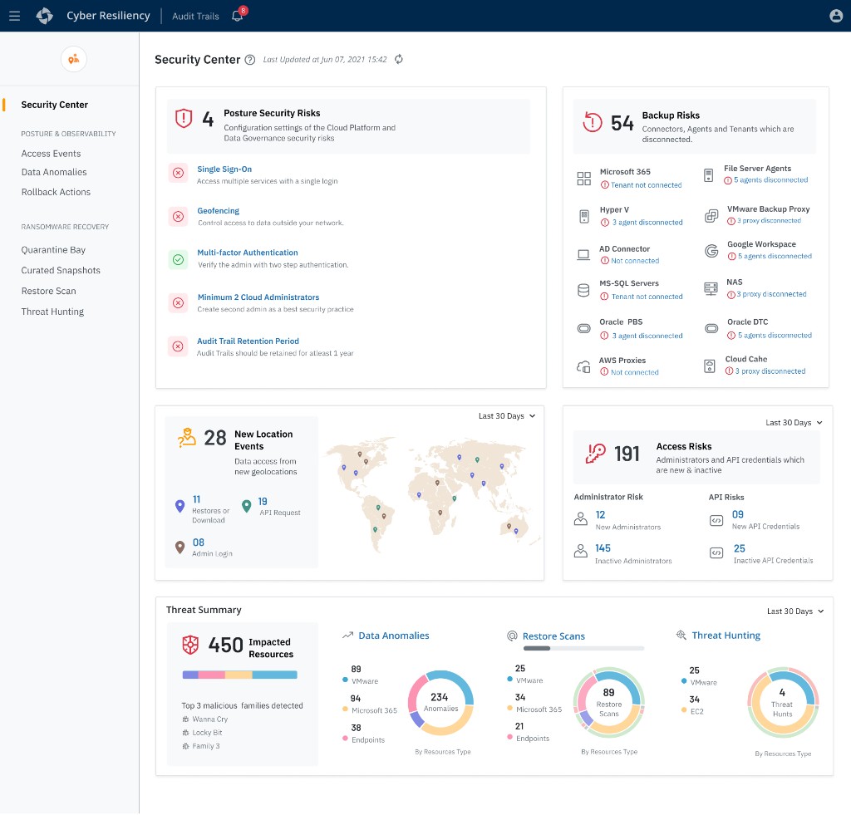Open Access Events in the sidebar
This screenshot has height=815, width=851.
click(x=51, y=154)
